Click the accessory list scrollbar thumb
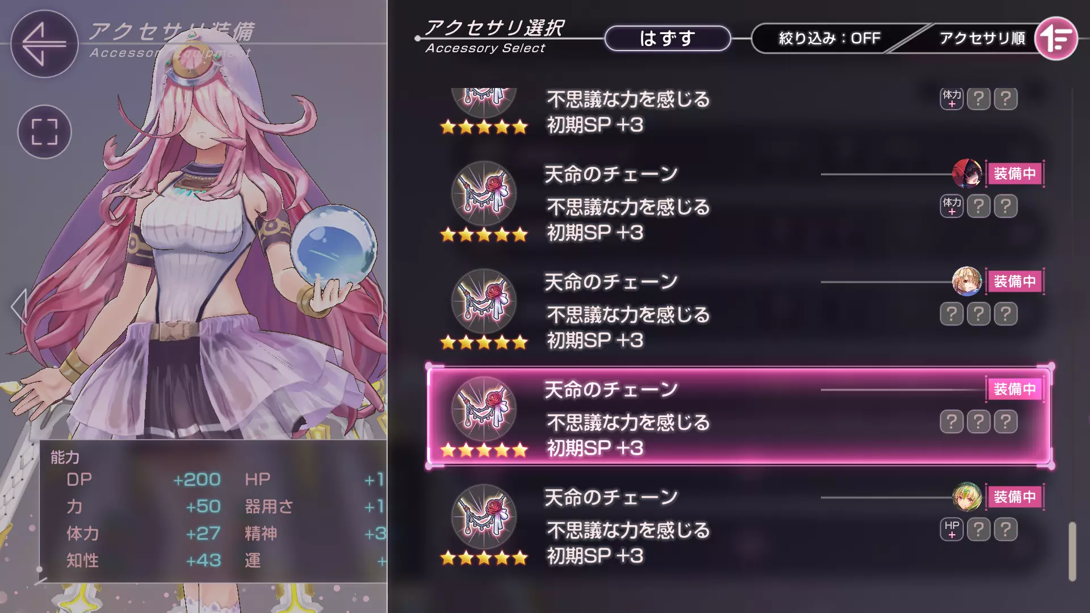The width and height of the screenshot is (1090, 613). (x=1072, y=552)
